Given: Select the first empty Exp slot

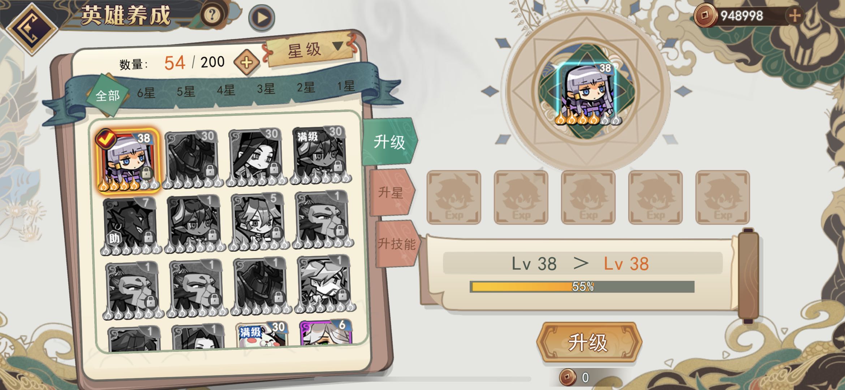Looking at the screenshot, I should (x=454, y=198).
